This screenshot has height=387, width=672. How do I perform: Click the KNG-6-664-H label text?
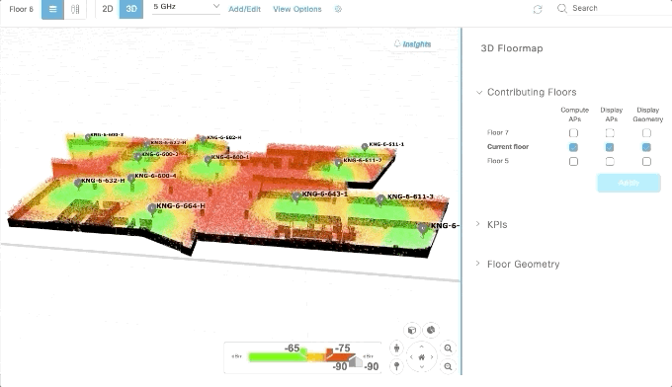click(181, 206)
